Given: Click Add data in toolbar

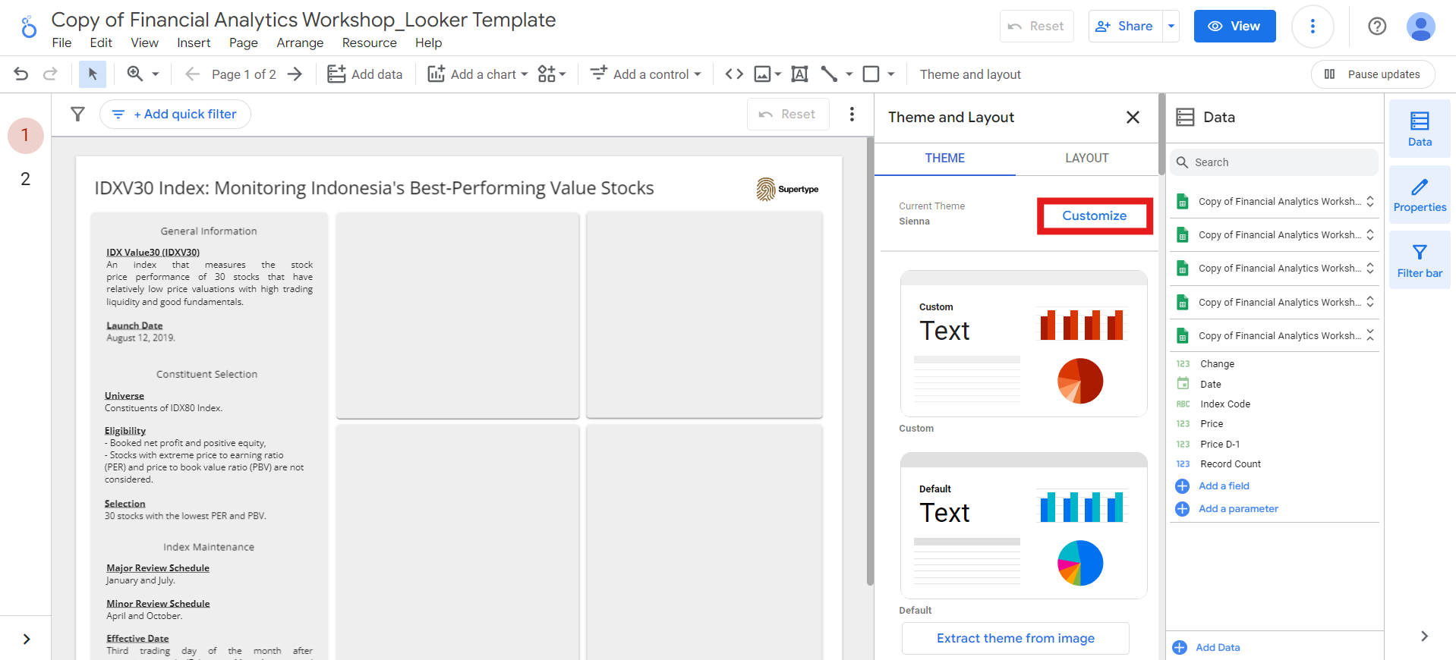Looking at the screenshot, I should [x=365, y=74].
